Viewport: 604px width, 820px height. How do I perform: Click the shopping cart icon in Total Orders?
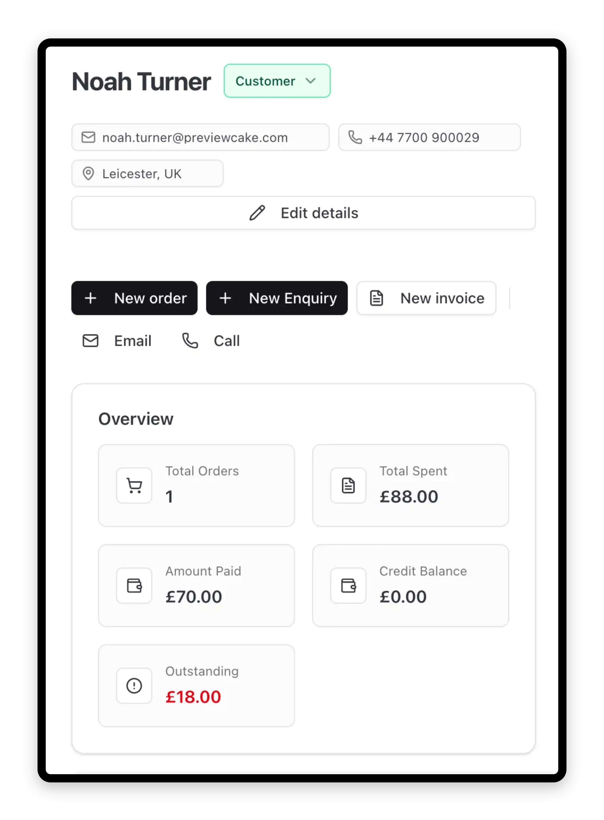[134, 486]
